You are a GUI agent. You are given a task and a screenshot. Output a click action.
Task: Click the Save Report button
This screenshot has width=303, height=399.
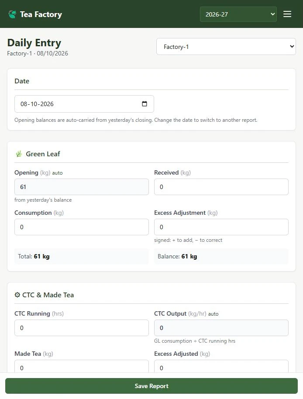click(151, 386)
